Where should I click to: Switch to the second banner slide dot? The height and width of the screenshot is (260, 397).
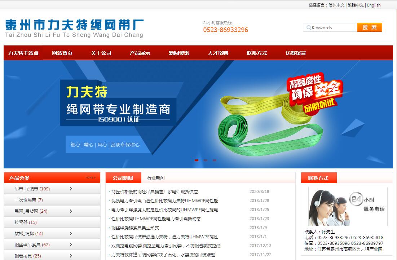206,160
